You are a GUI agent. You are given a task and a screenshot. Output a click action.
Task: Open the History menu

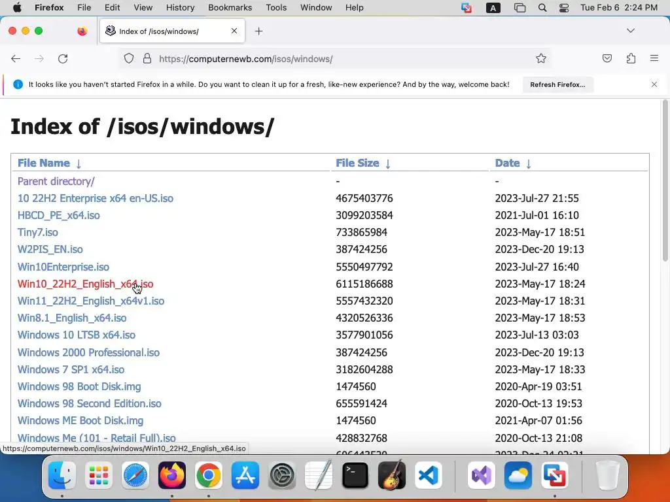point(180,8)
